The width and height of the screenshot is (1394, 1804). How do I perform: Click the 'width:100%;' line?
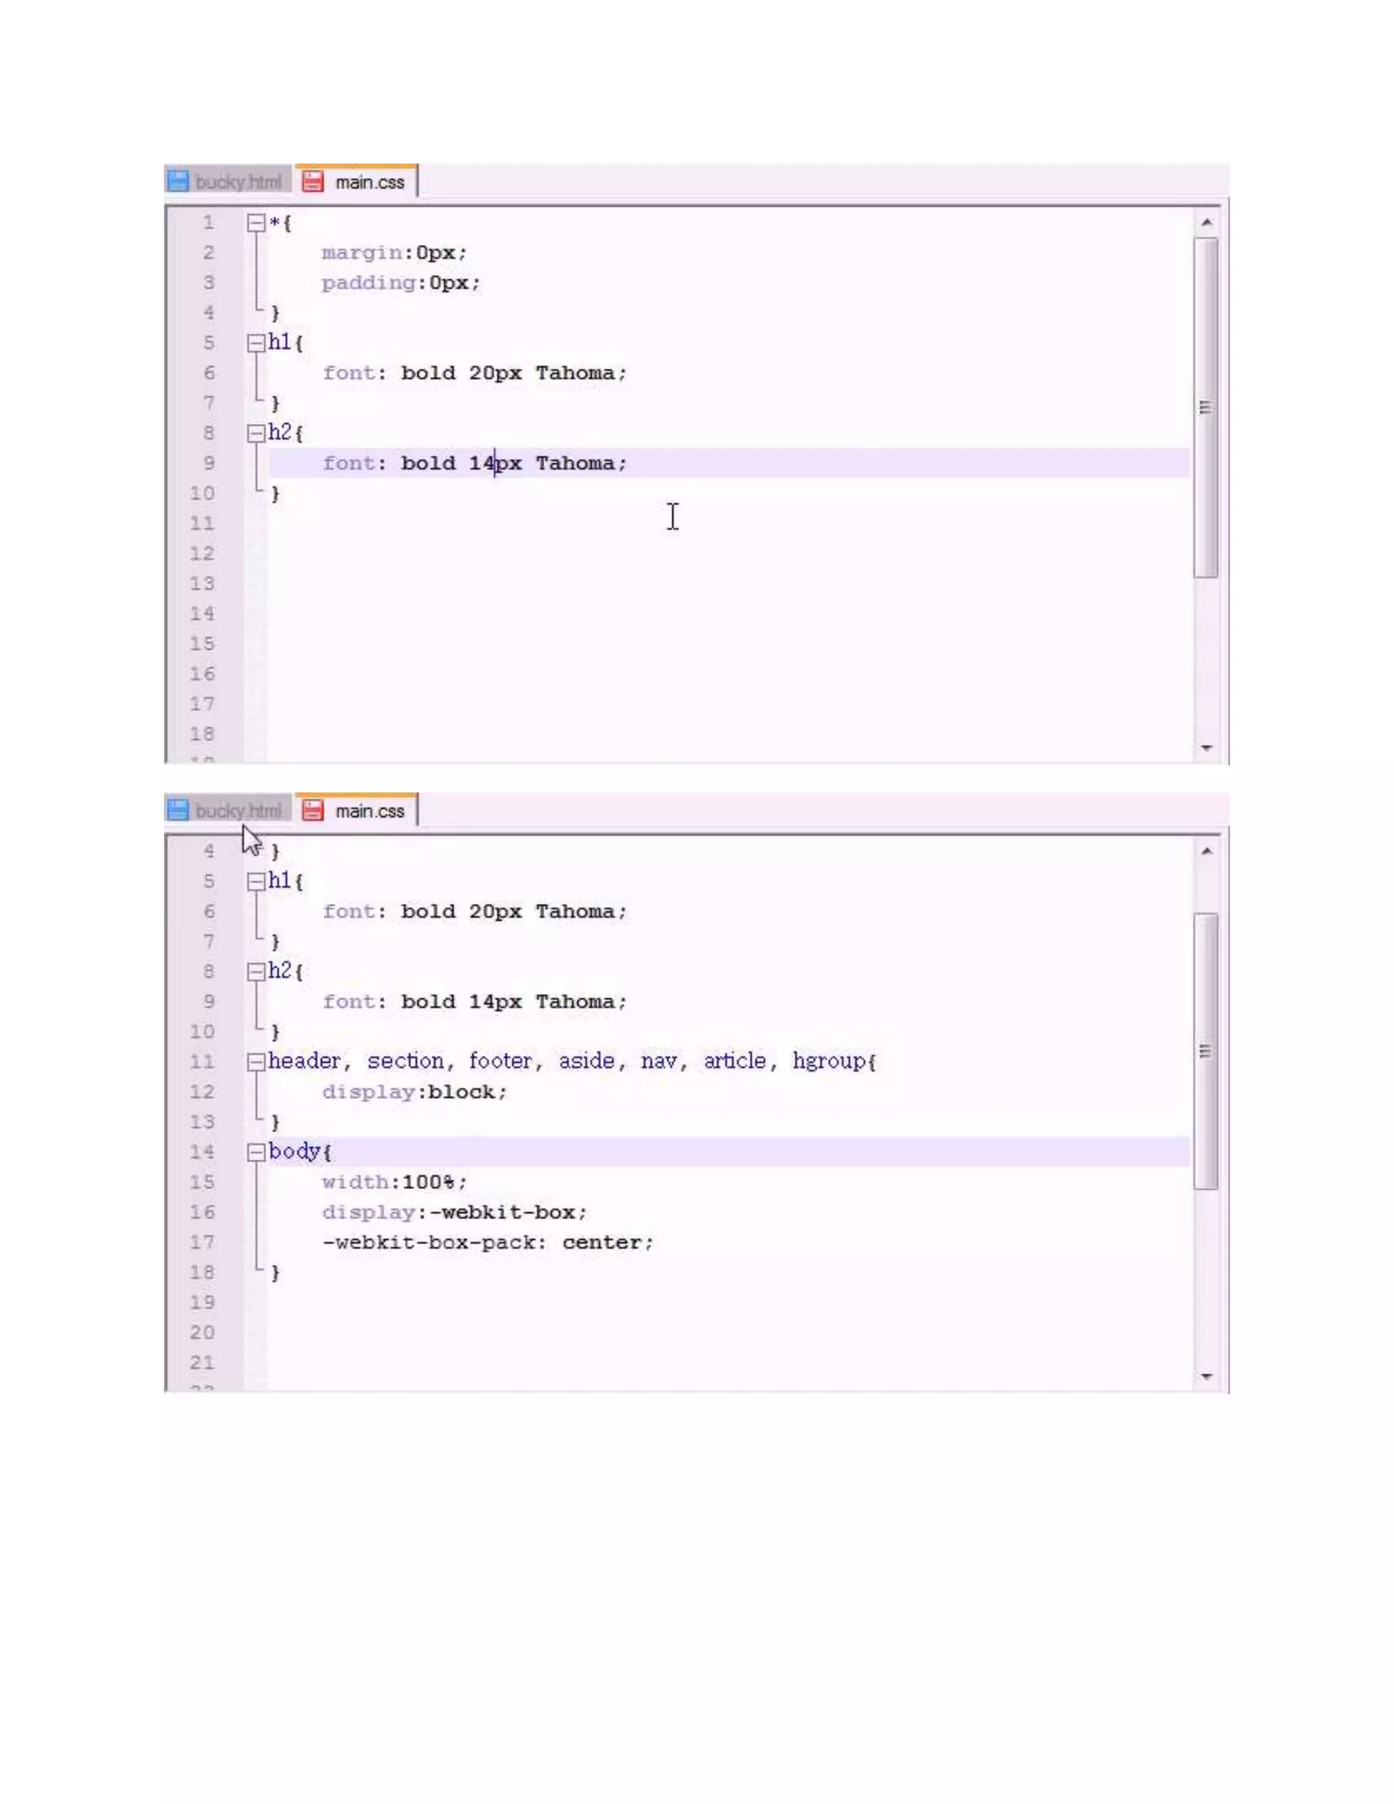tap(394, 1182)
